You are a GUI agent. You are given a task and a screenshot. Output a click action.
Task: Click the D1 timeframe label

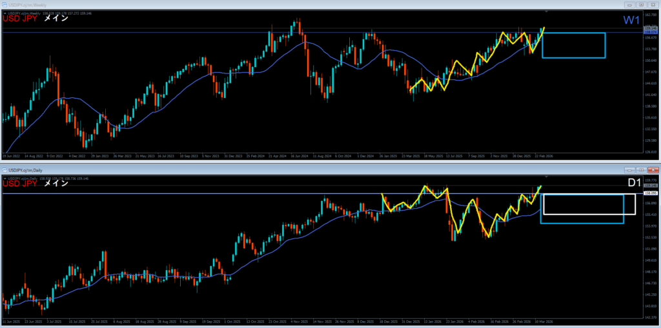point(634,183)
